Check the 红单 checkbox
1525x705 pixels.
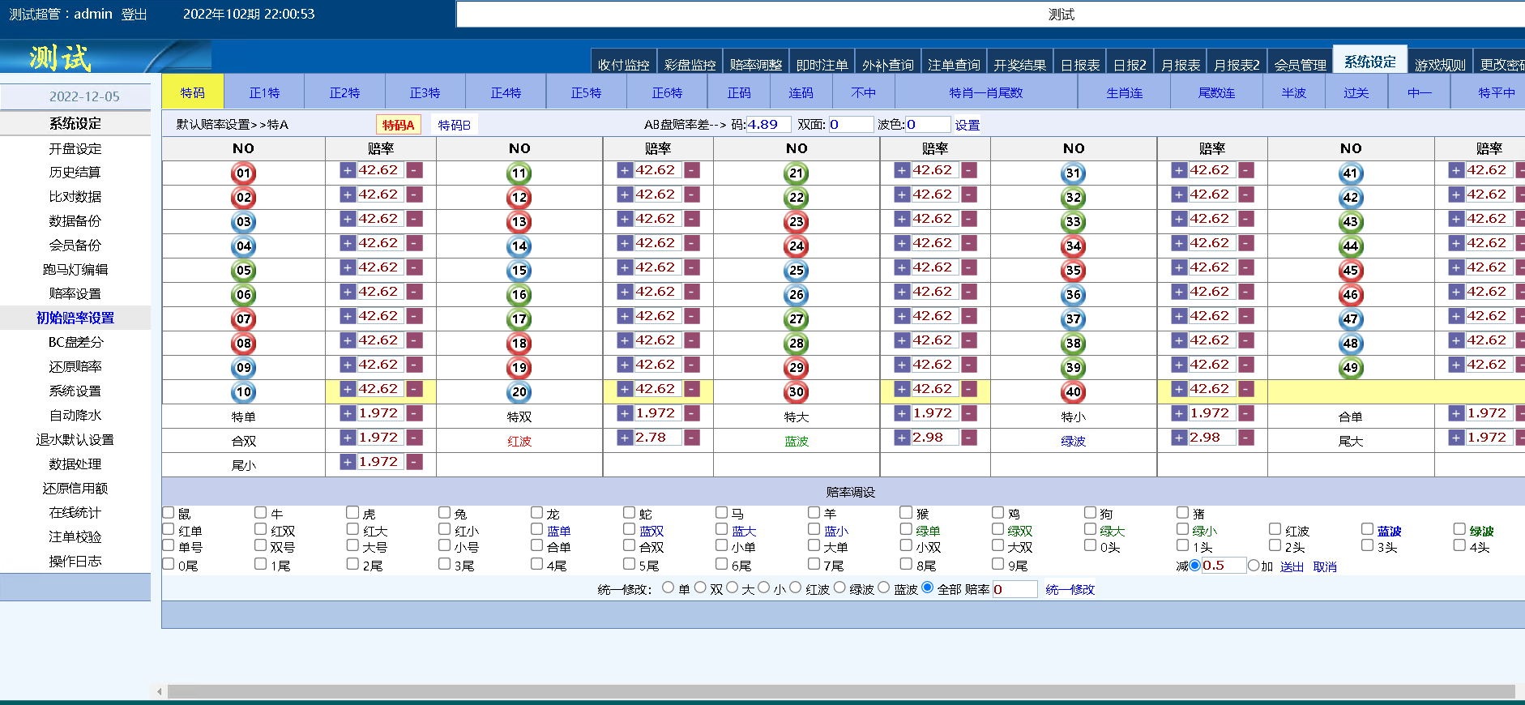(169, 529)
